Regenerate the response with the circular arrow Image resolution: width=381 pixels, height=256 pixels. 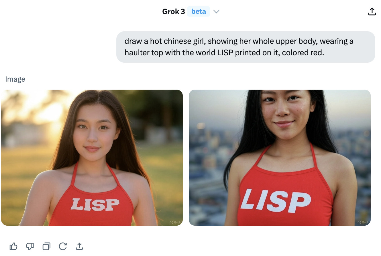coord(63,246)
